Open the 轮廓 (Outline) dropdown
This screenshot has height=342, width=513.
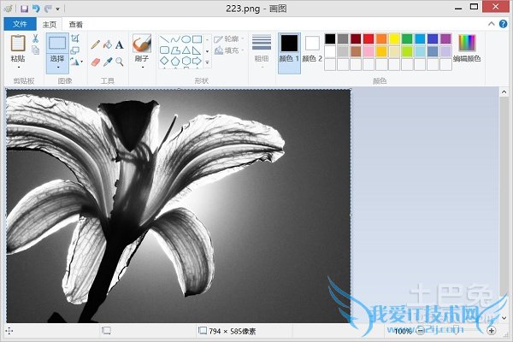click(x=229, y=39)
